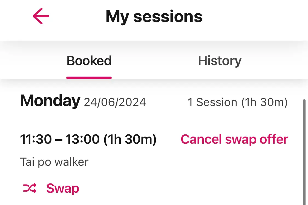308x205 pixels.
Task: Click the word walker in session name
Action: 71,162
